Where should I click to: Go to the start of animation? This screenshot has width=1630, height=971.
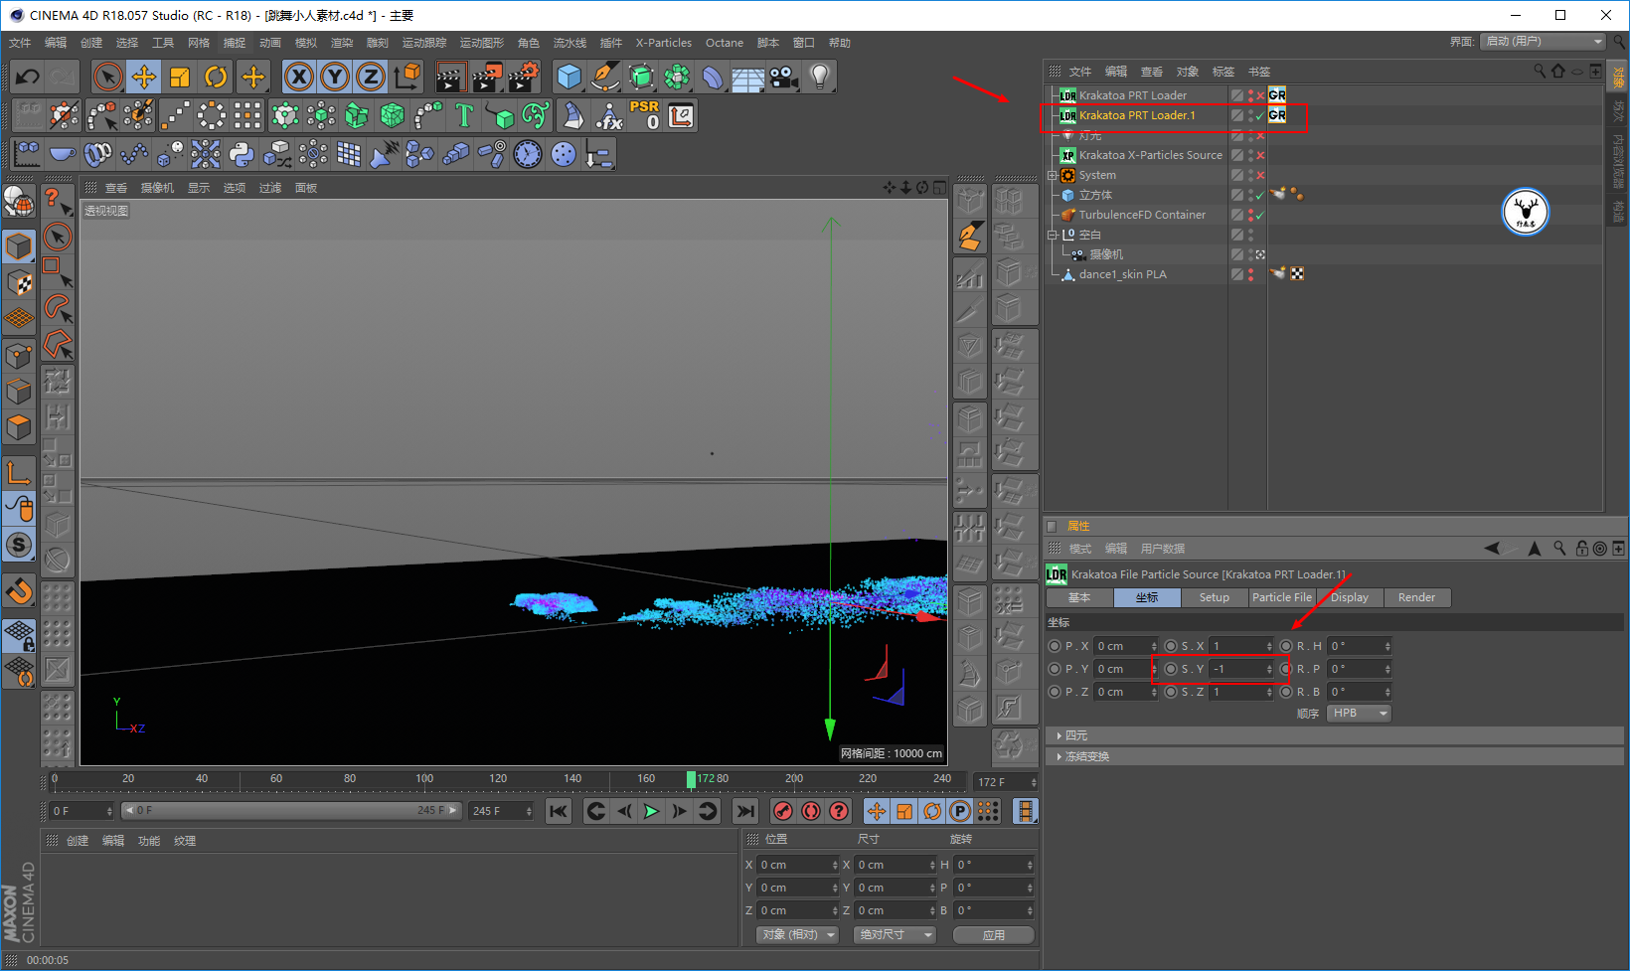[x=559, y=811]
